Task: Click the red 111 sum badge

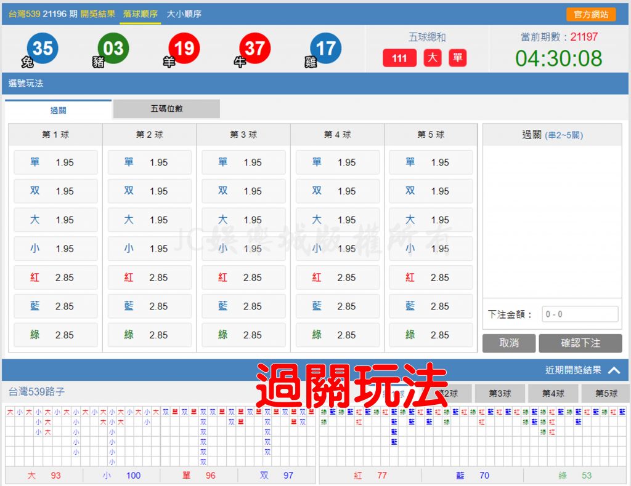Action: 399,58
